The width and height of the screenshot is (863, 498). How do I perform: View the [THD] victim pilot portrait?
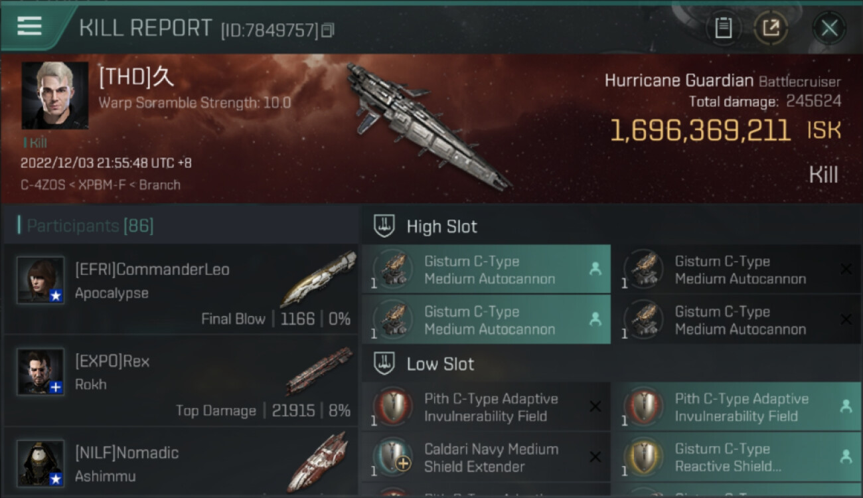(x=54, y=96)
